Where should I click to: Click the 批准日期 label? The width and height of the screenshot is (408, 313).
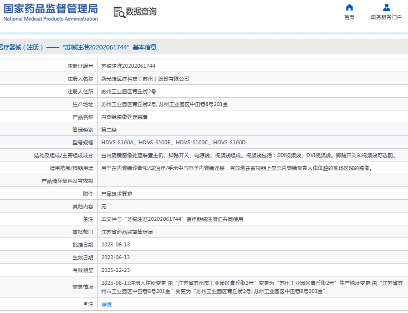83,245
